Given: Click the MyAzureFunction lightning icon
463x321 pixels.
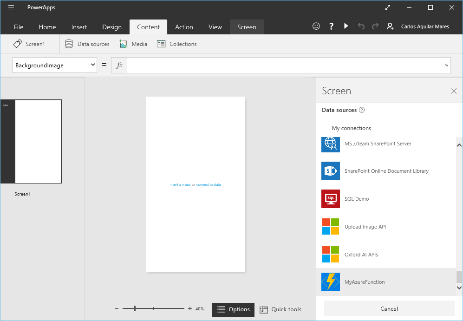Looking at the screenshot, I should (331, 282).
